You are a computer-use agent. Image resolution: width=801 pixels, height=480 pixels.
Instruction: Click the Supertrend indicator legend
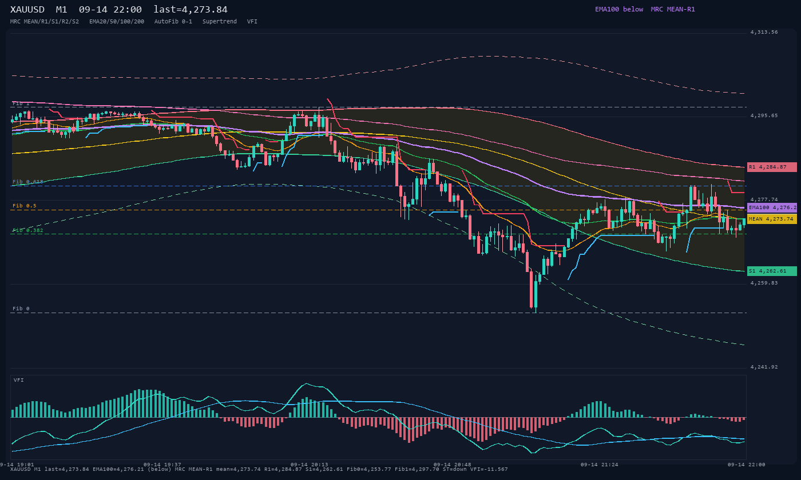point(220,21)
